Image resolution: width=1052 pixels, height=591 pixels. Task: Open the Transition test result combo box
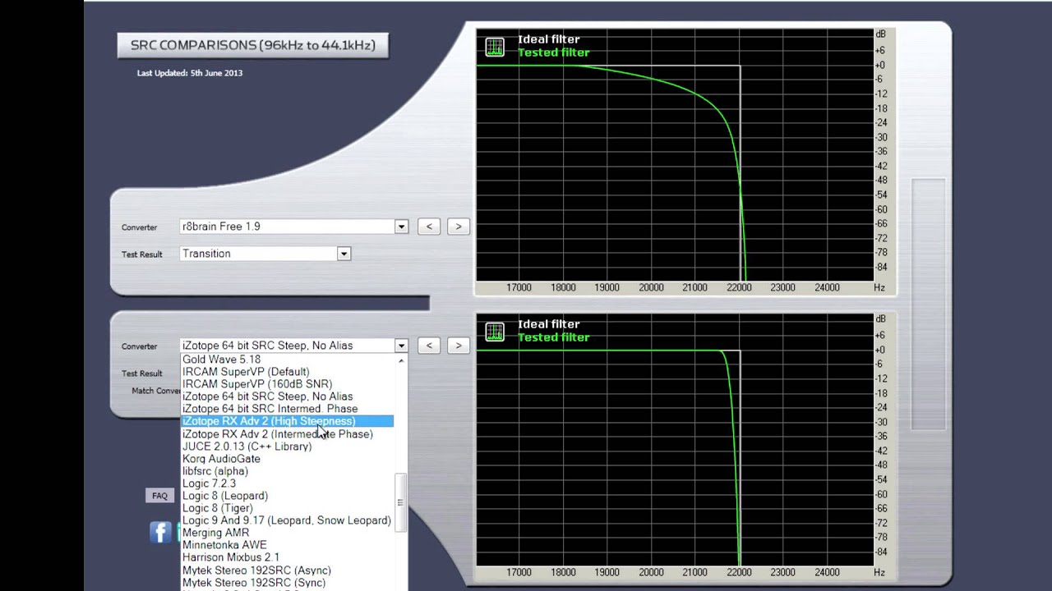click(265, 254)
